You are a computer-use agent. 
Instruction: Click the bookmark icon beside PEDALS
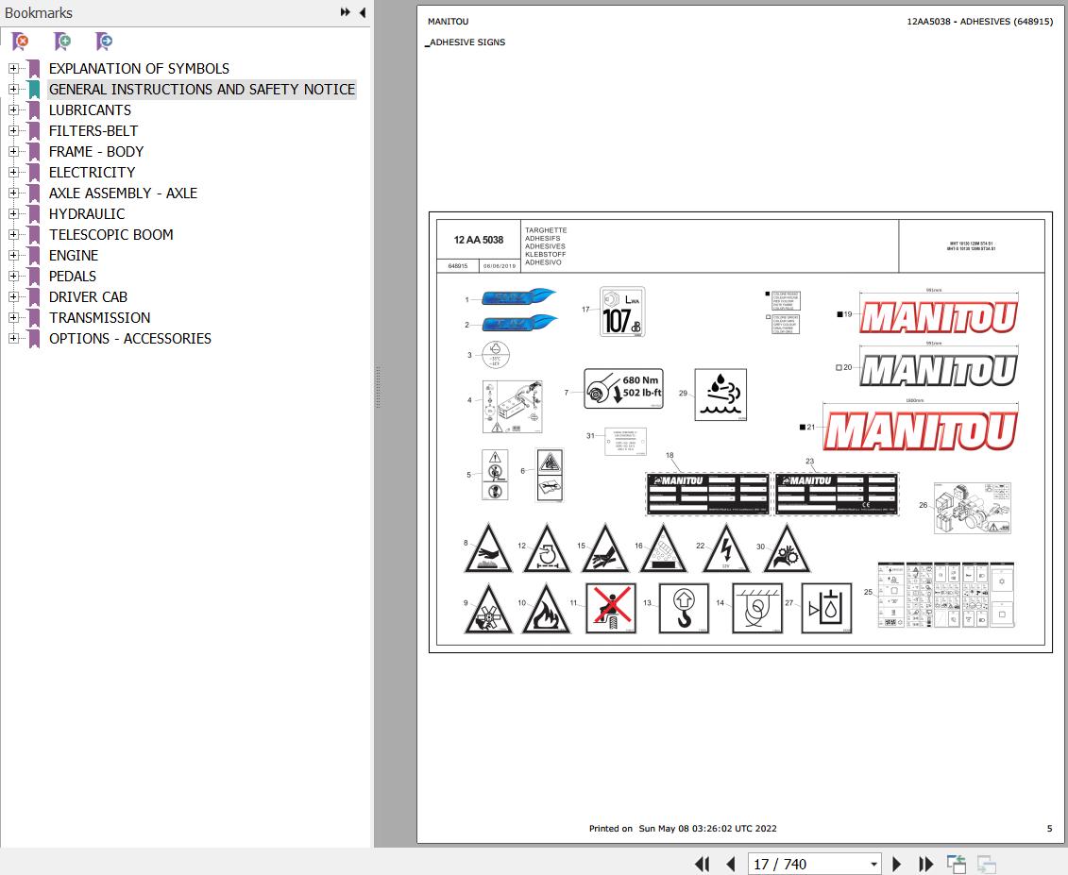(x=34, y=277)
